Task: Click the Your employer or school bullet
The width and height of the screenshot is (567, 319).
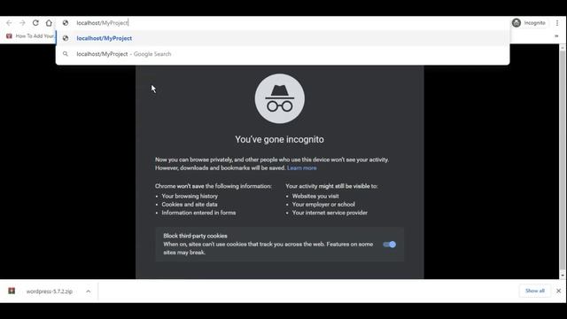Action: point(323,205)
